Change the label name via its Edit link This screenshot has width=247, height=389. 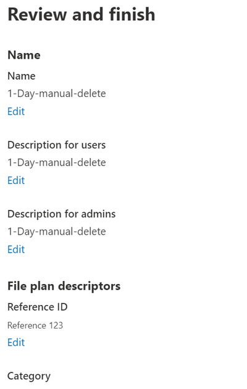pyautogui.click(x=16, y=111)
